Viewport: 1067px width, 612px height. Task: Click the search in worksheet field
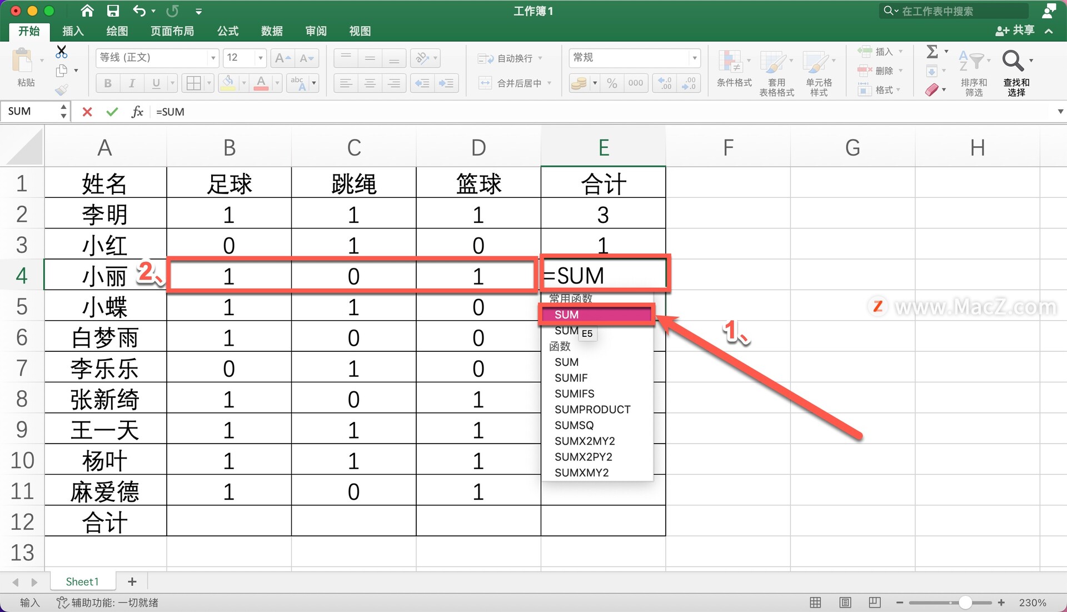(x=955, y=11)
